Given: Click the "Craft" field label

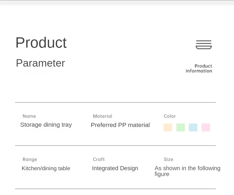Looking at the screenshot, I should tap(99, 159).
